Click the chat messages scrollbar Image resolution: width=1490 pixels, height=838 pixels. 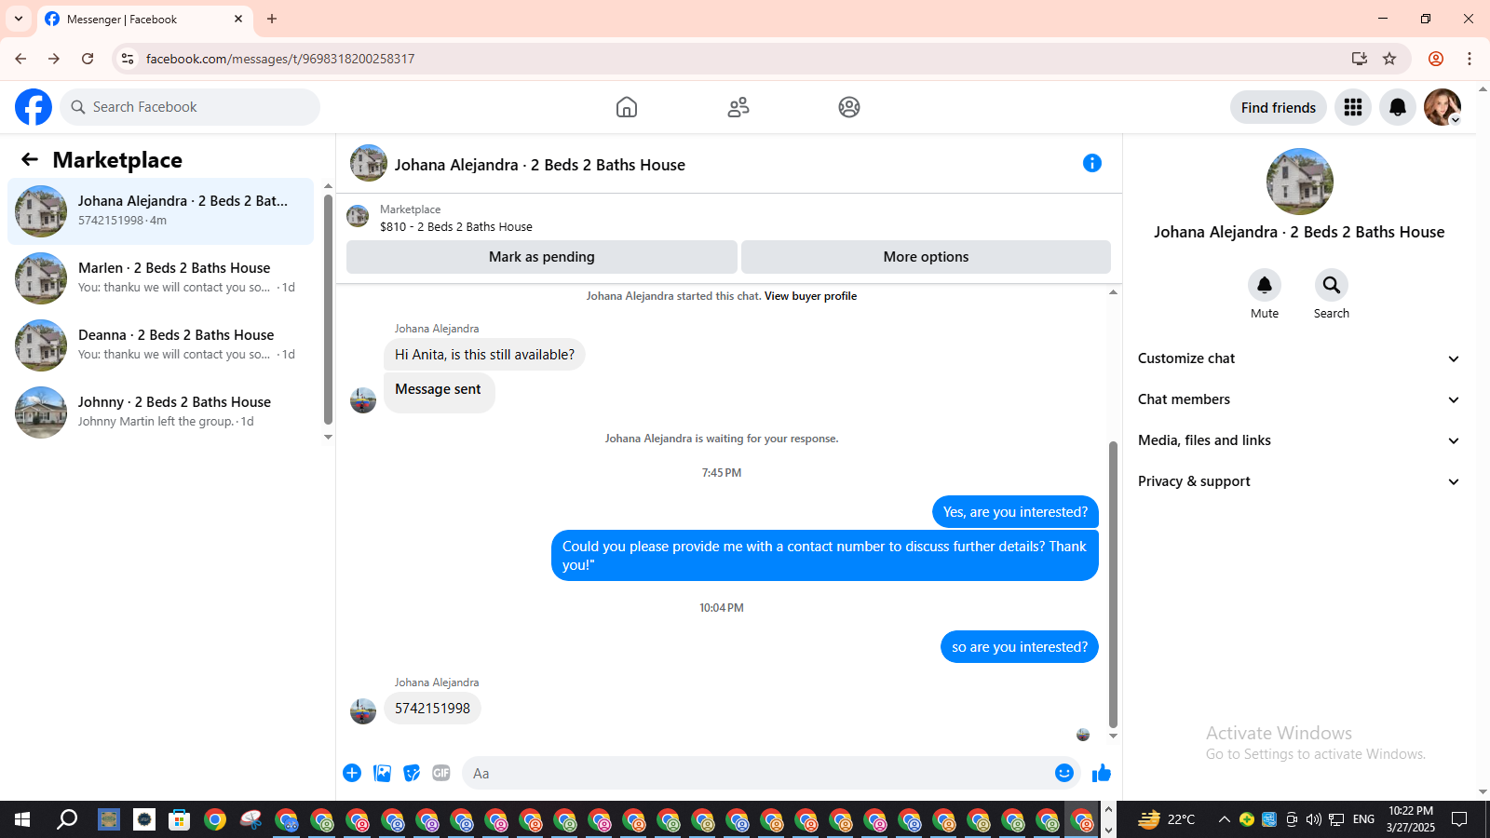[1113, 585]
